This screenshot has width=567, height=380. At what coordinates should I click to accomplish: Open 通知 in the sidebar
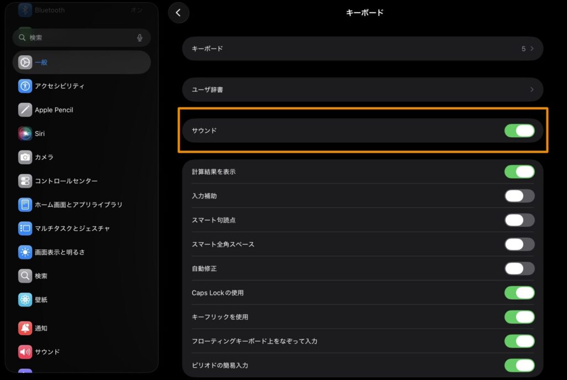(42, 328)
